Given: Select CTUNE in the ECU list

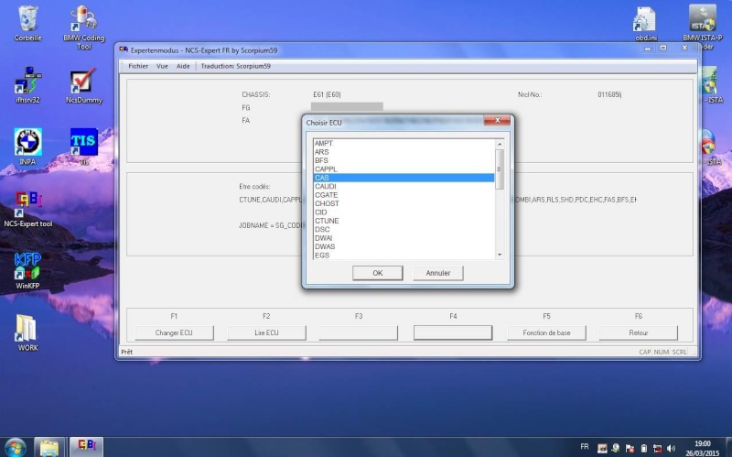Looking at the screenshot, I should 404,221.
